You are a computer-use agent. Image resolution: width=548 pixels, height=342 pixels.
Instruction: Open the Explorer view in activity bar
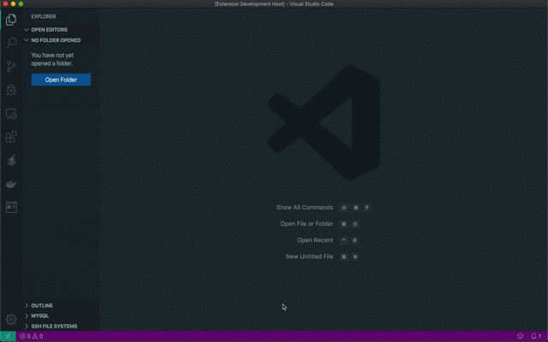coord(11,20)
